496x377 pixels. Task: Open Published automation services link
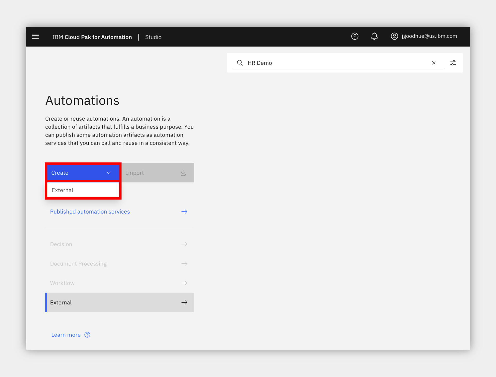[x=90, y=212]
